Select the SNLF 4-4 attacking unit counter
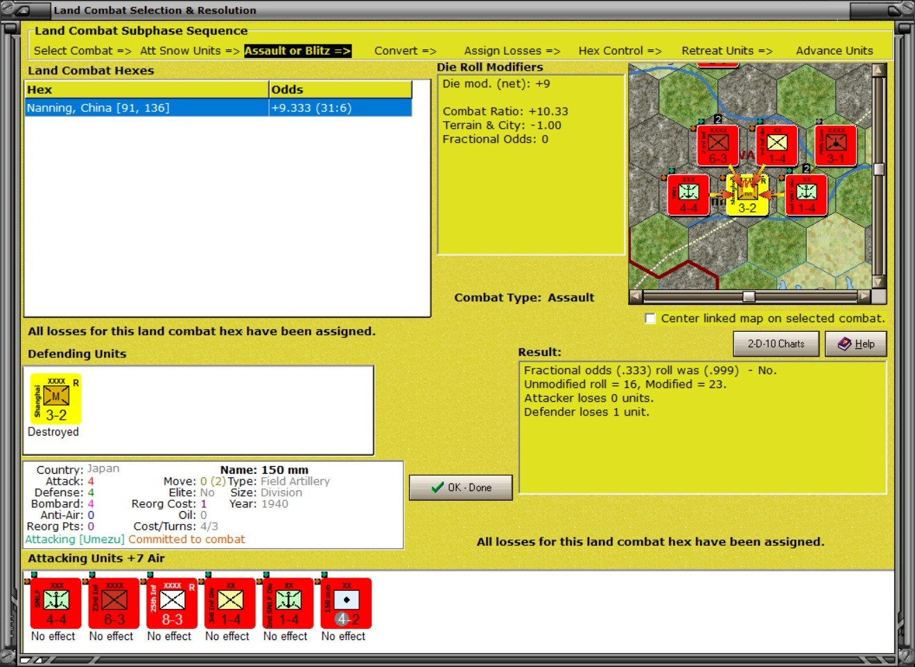 [56, 603]
